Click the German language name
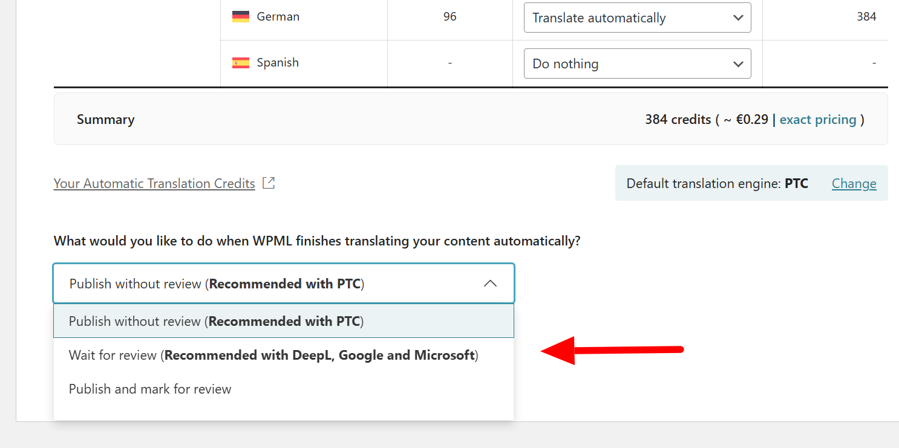The image size is (899, 448). coord(278,17)
